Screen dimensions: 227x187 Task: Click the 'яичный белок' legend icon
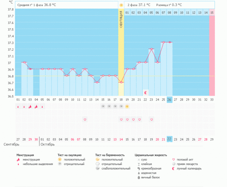click(x=138, y=177)
